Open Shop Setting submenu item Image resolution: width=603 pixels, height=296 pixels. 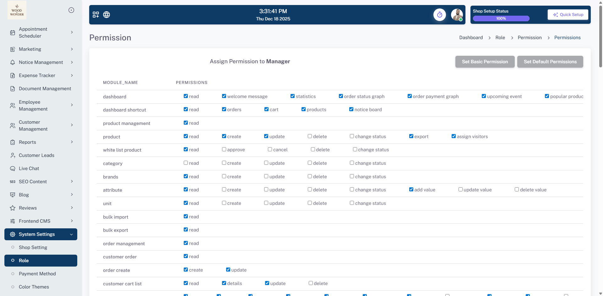(x=33, y=247)
